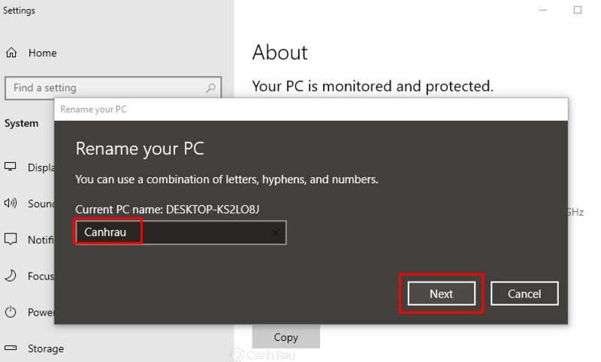Select the Storage drive icon
Viewport: 601px width, 362px height.
11,348
